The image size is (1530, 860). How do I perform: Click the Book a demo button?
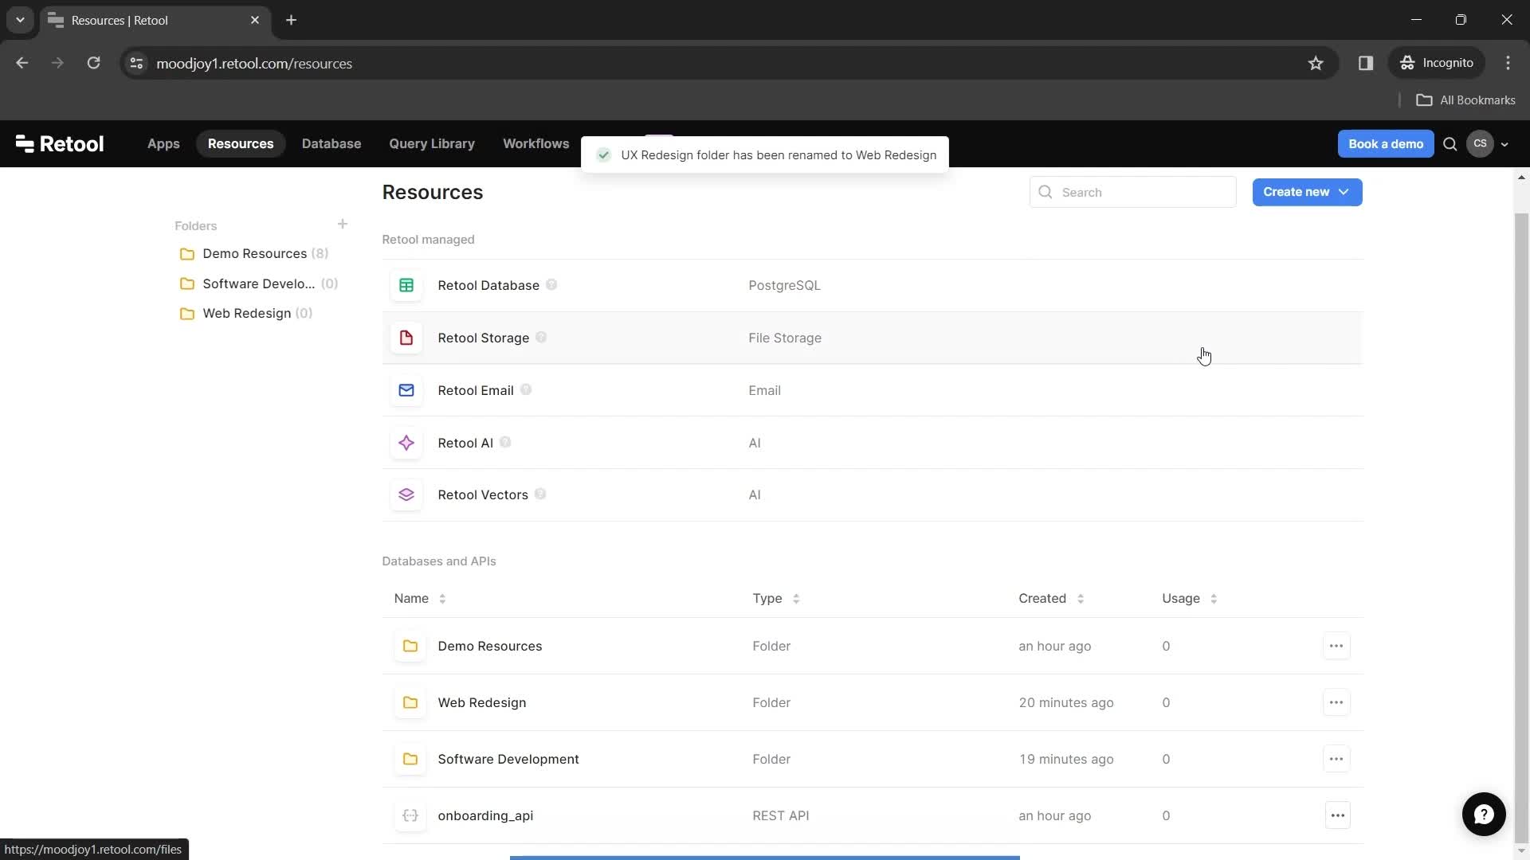1386,144
